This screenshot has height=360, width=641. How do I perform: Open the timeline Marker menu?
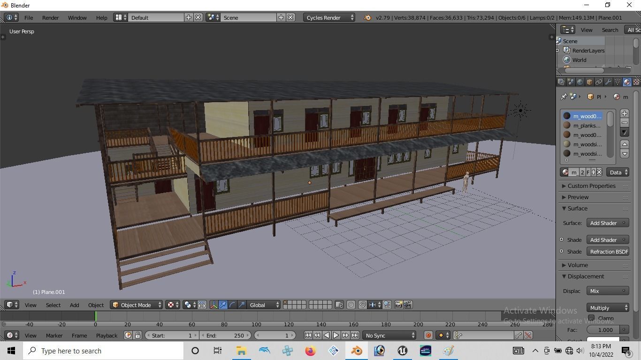click(54, 335)
